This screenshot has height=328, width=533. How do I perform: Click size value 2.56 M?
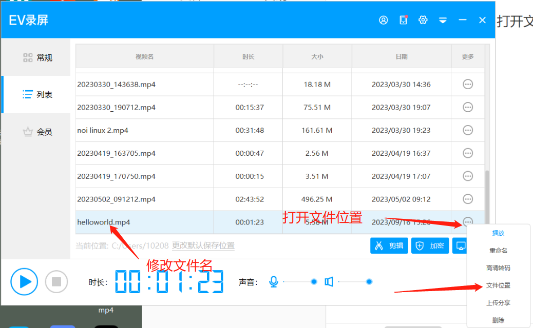pos(317,153)
